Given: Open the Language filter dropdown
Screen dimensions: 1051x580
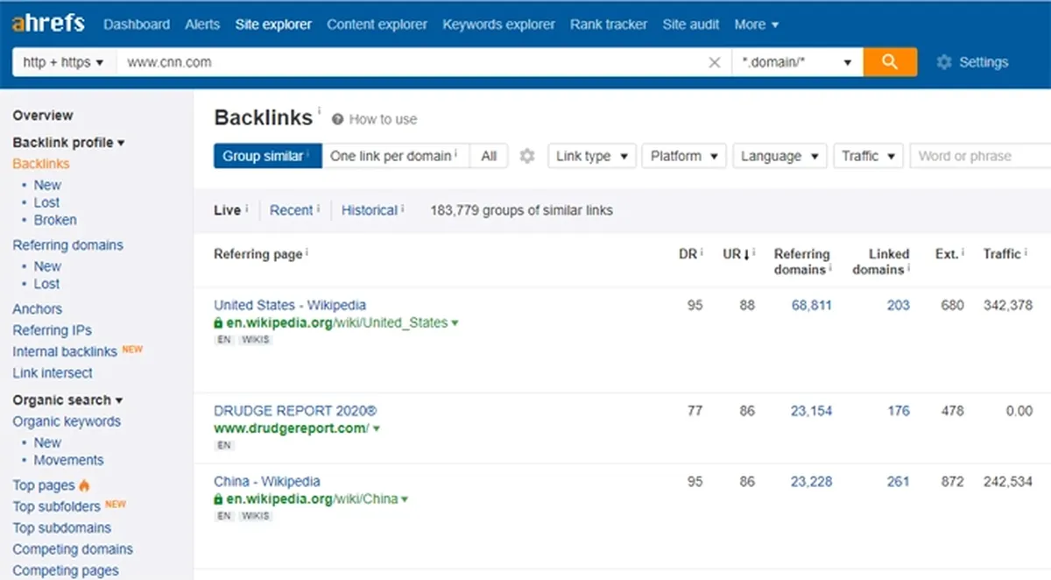Looking at the screenshot, I should [779, 156].
